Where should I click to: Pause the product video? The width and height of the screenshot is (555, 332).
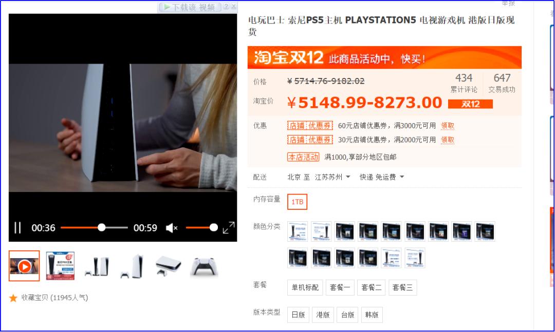coord(17,228)
